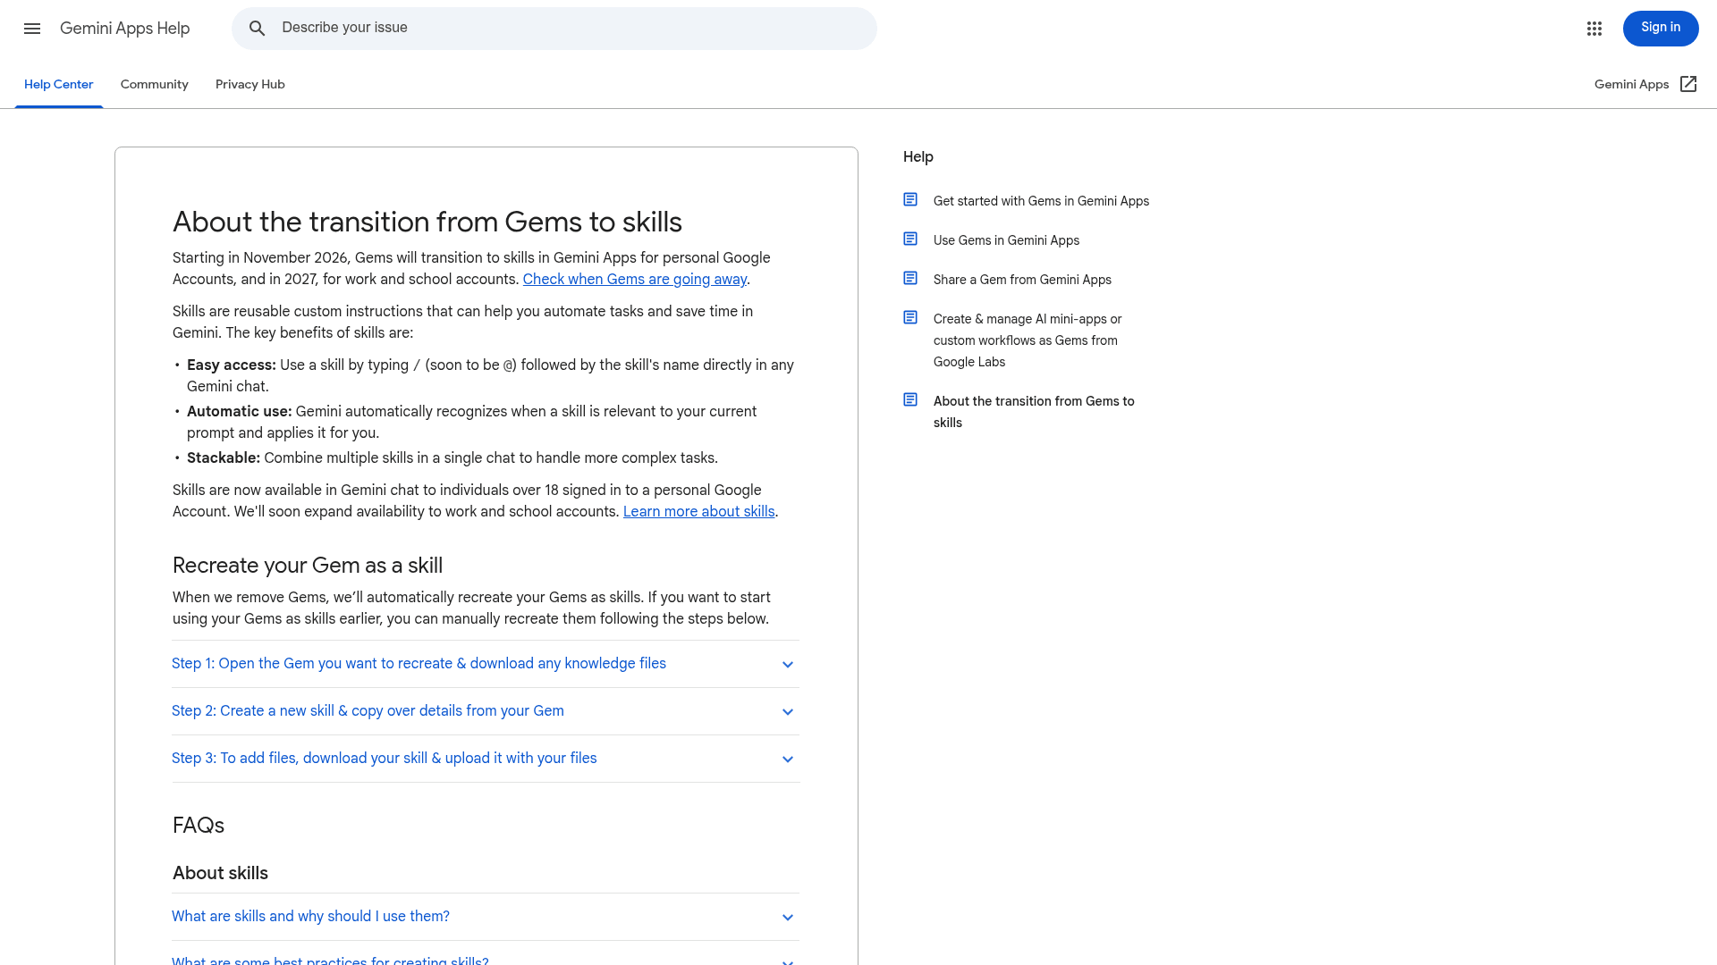Expand Step 2 chevron arrow
This screenshot has height=965, width=1717.
788,712
